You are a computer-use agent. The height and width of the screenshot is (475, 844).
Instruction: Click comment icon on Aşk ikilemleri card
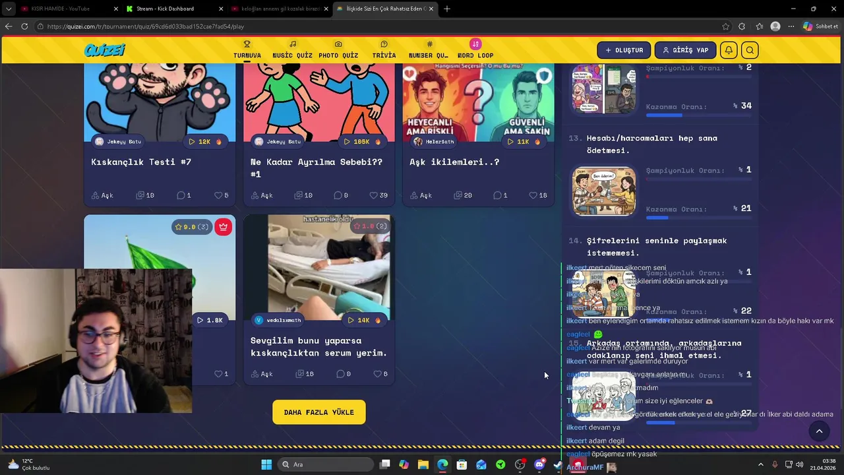(x=497, y=195)
